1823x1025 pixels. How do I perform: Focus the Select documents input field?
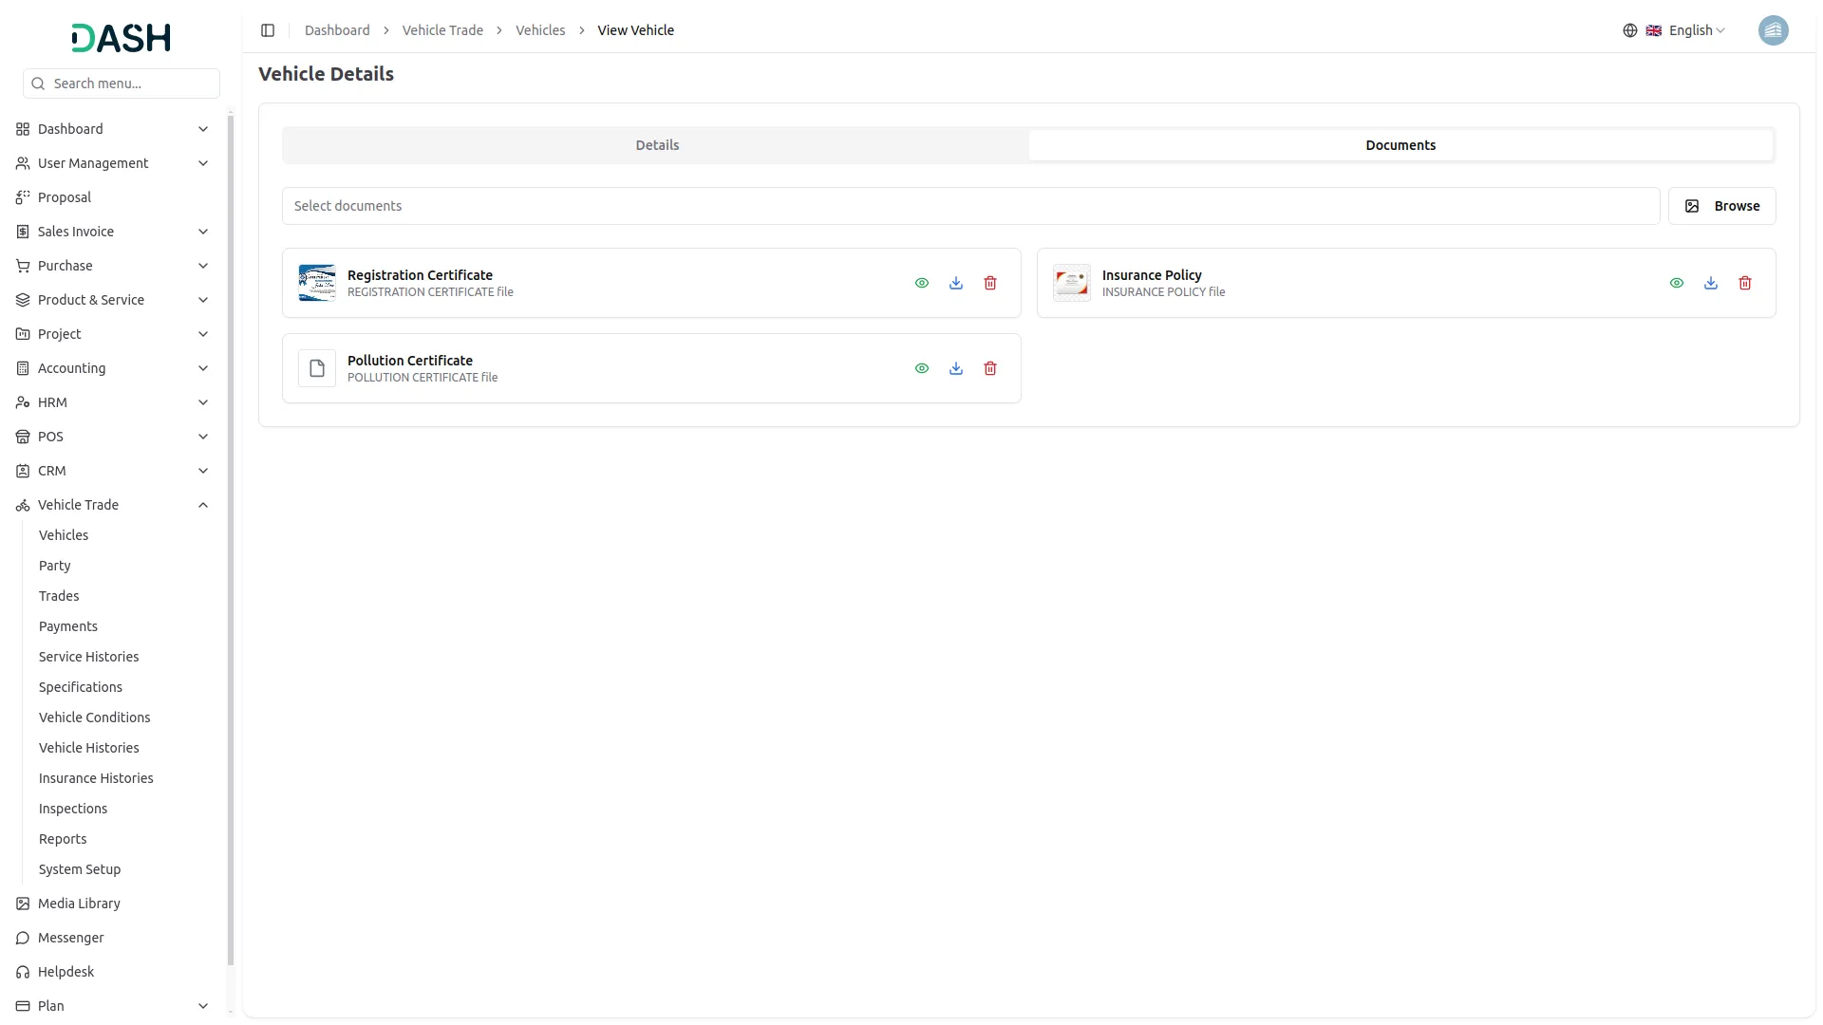pos(970,206)
